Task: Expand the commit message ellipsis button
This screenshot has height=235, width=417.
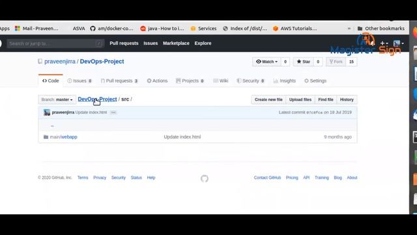Action: click(113, 112)
